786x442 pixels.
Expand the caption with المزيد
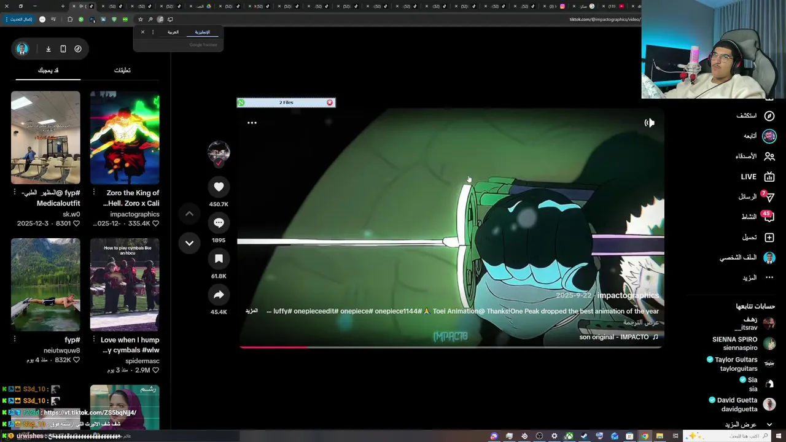pyautogui.click(x=252, y=311)
